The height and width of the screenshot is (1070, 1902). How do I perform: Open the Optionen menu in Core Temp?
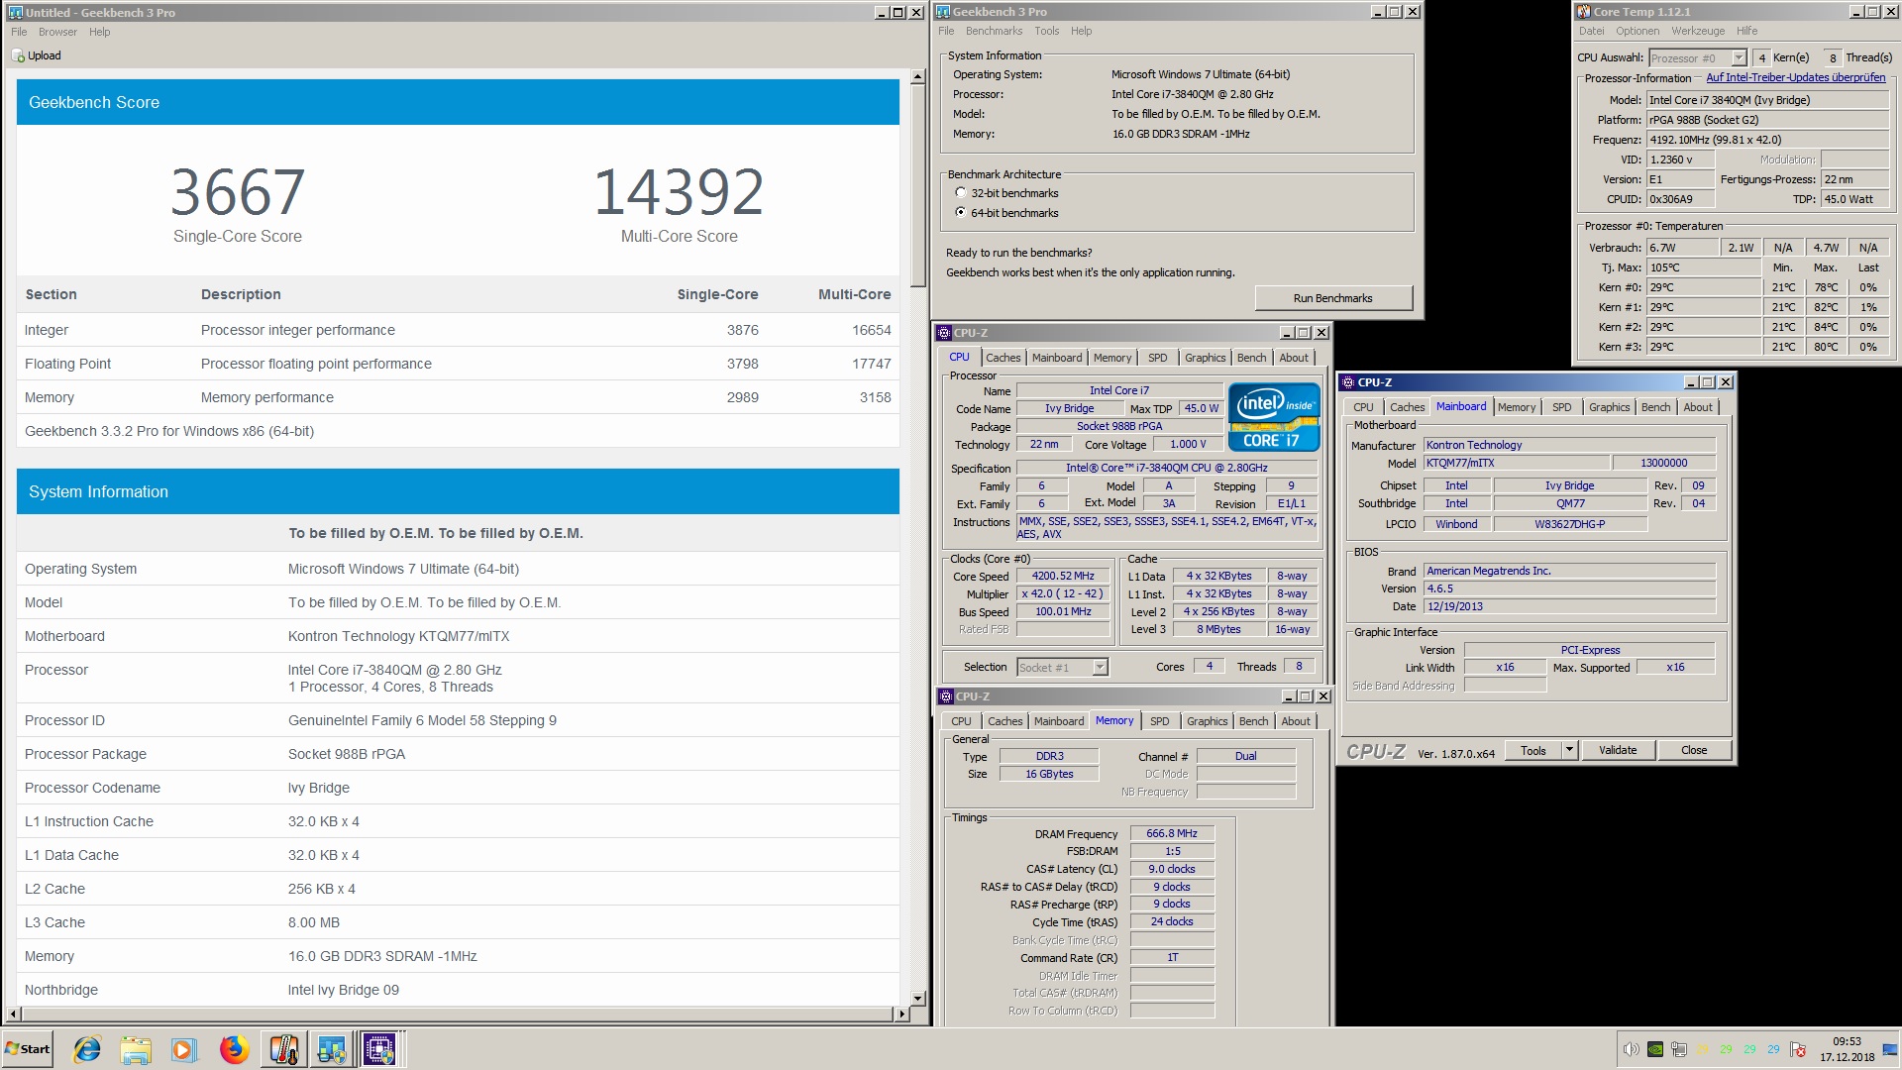(x=1638, y=31)
